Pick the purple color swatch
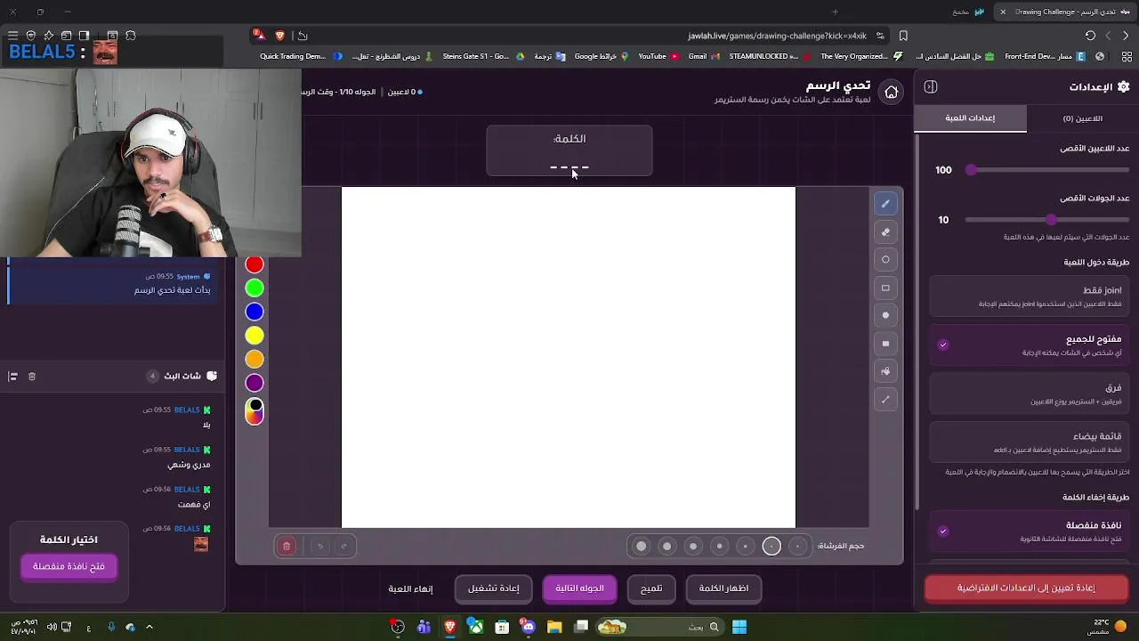Screen dimensions: 1139x641 click(254, 383)
